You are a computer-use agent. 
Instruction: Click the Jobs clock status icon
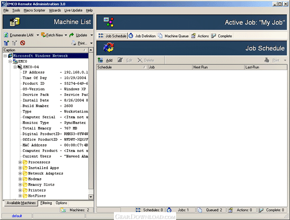(x=169, y=210)
